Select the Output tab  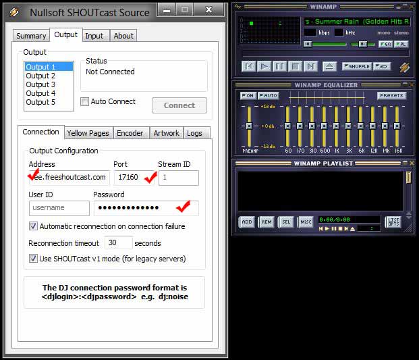tap(65, 34)
